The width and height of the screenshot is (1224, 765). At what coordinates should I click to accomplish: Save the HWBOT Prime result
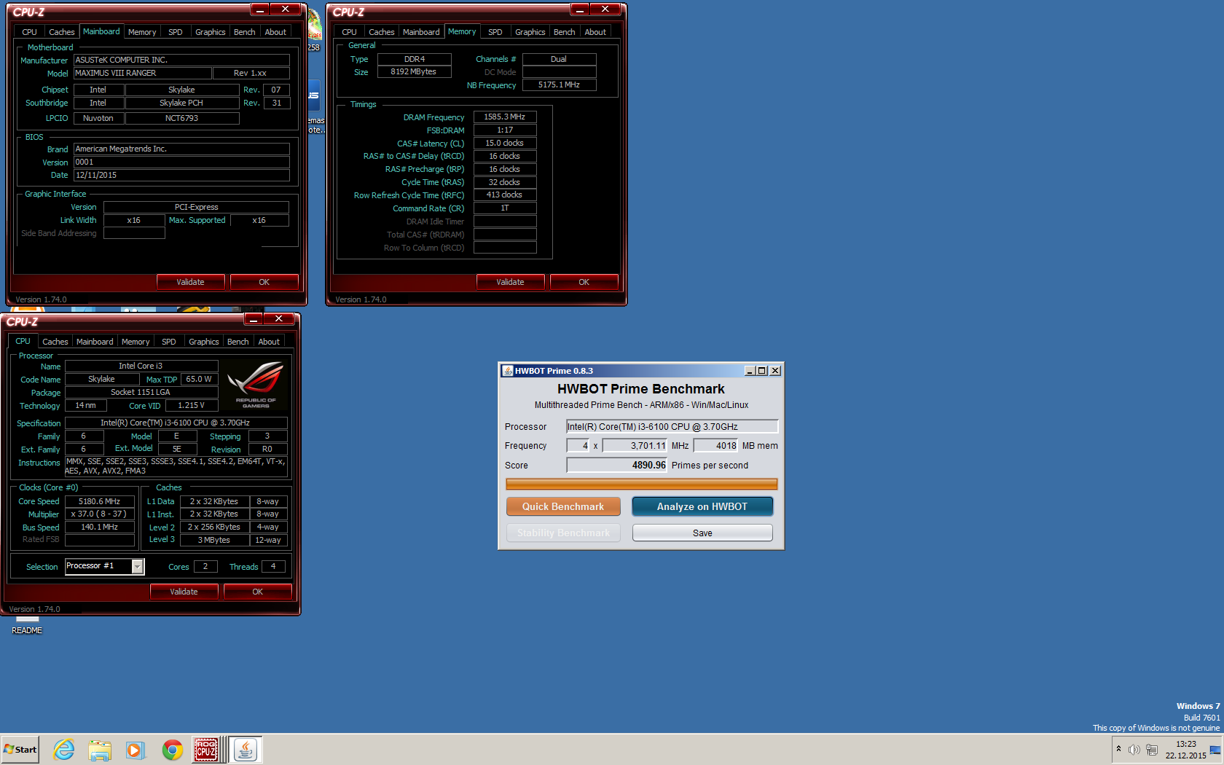tap(702, 533)
